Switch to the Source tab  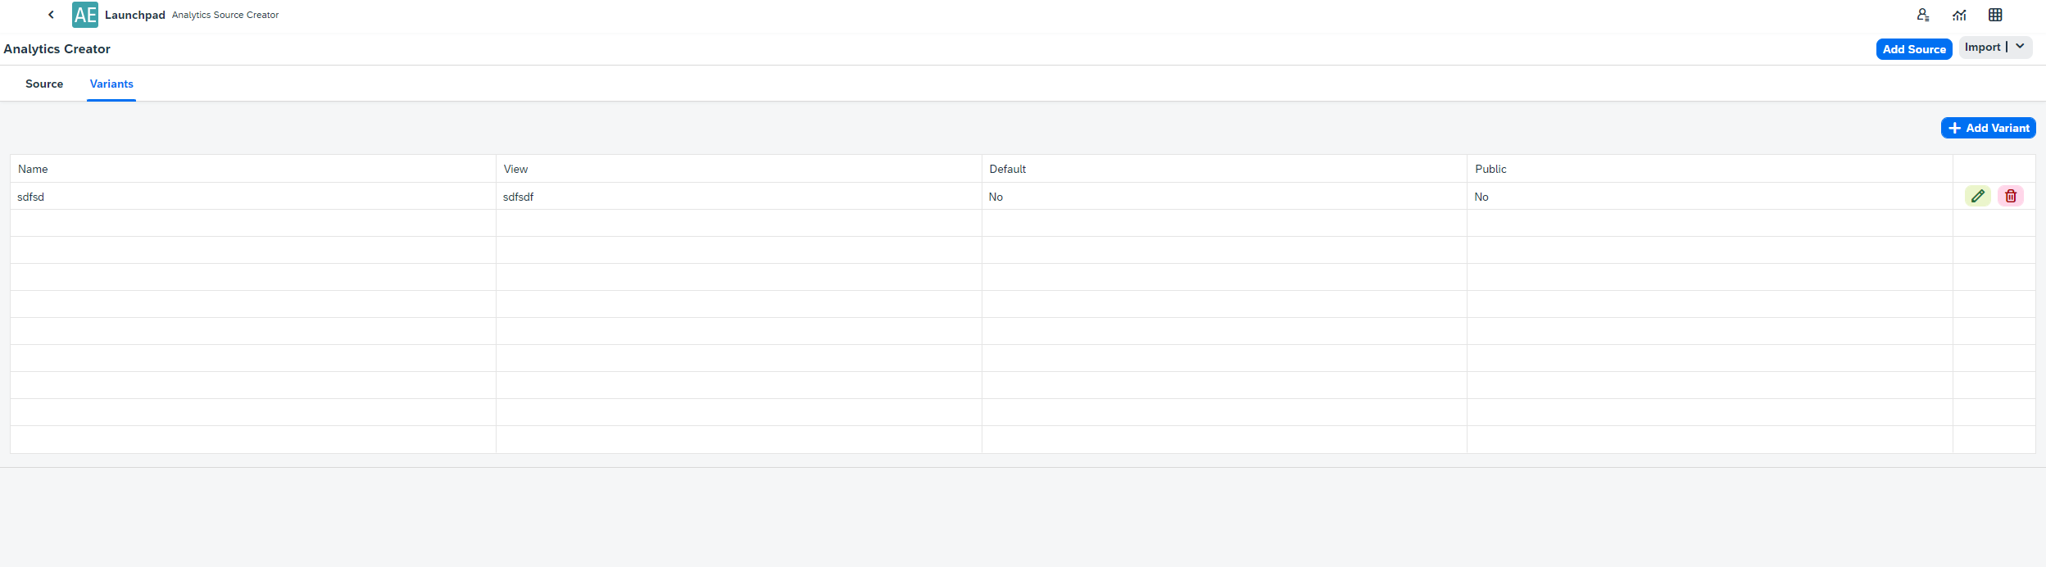44,84
